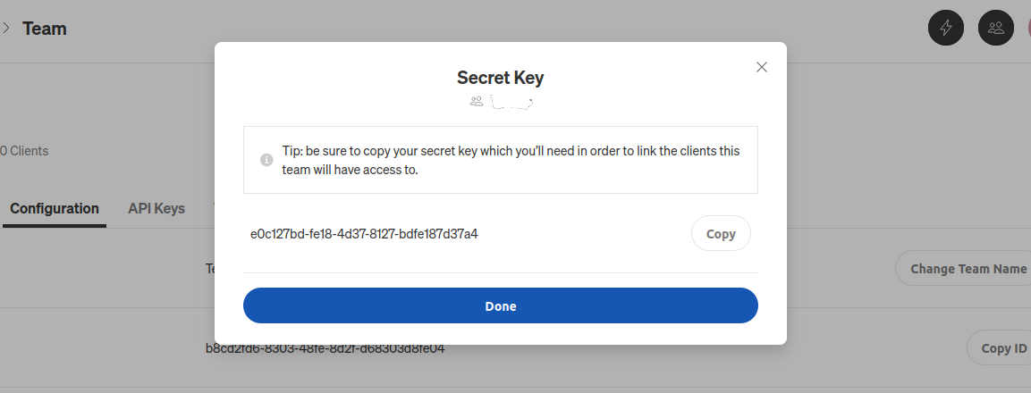Click the Secret Key dialog heading
Viewport: 1031px width, 393px height.
(501, 78)
